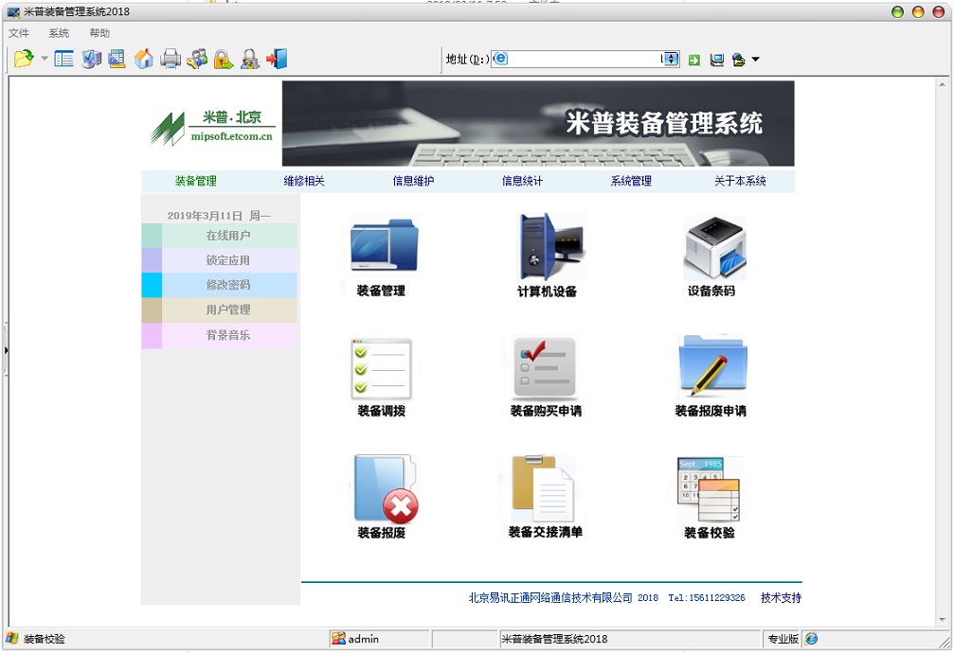This screenshot has width=954, height=653.
Task: Click the printer toolbar icon
Action: (171, 59)
